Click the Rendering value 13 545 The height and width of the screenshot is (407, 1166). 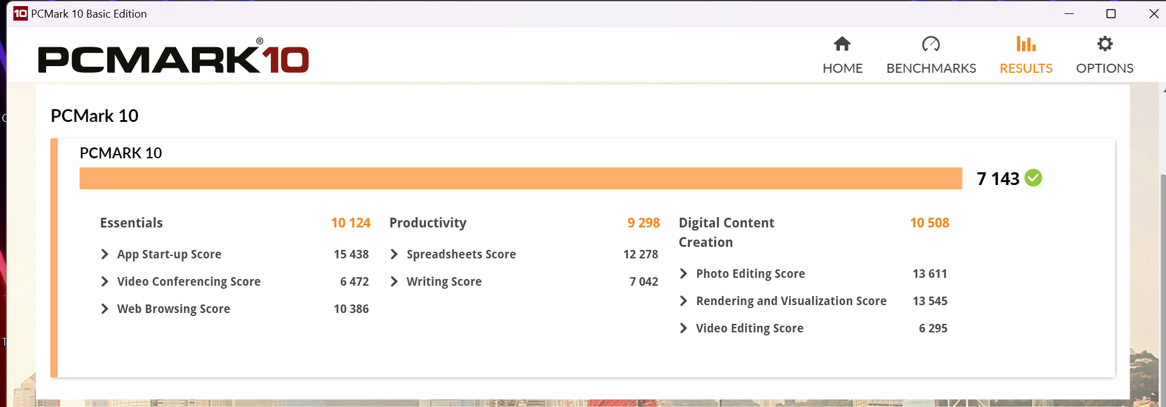coord(930,301)
